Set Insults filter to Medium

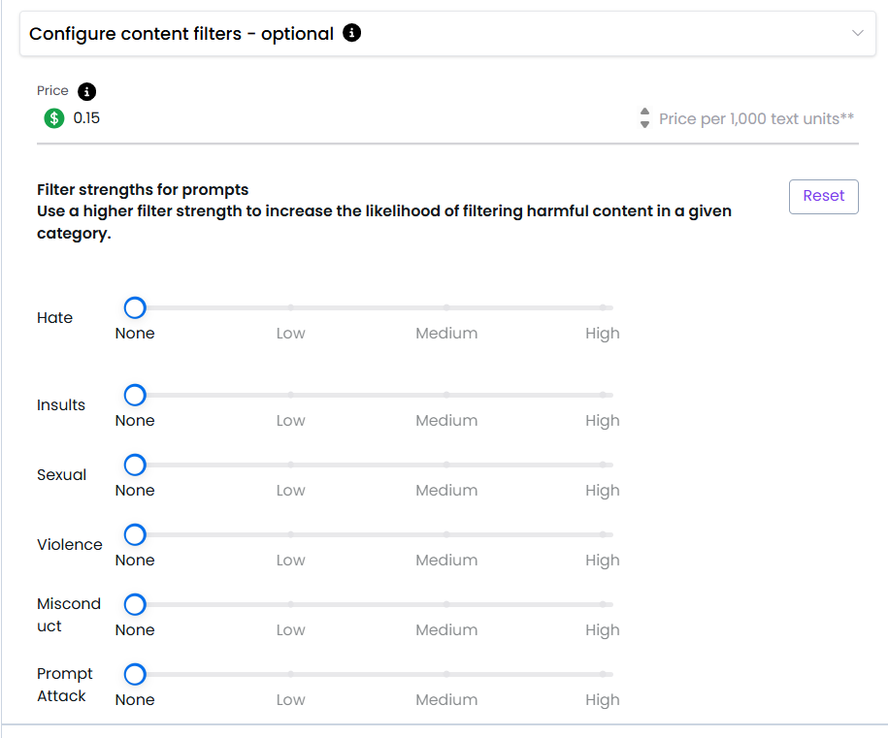[x=446, y=396]
